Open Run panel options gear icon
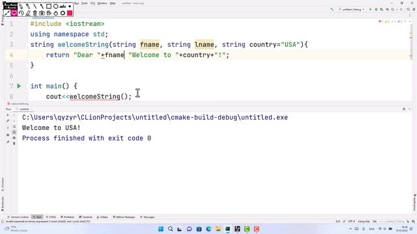 point(404,109)
